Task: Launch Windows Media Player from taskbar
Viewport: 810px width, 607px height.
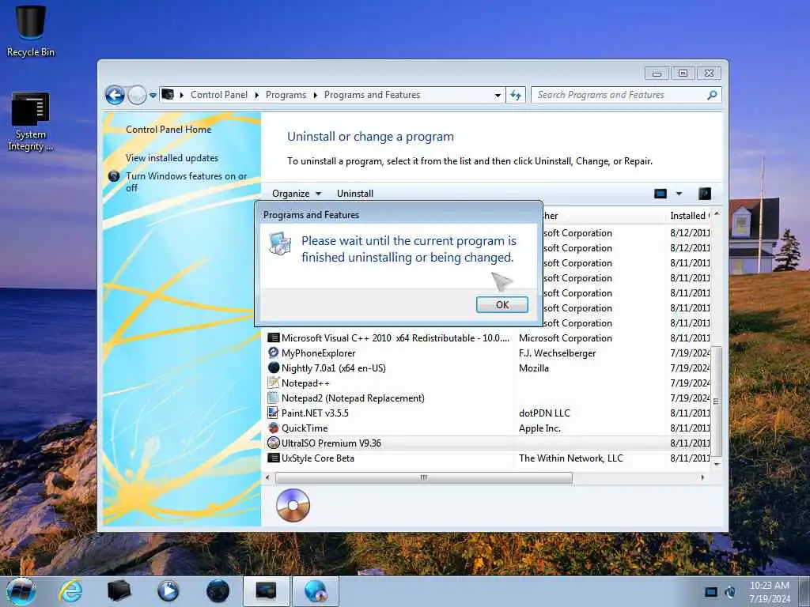Action: [168, 591]
